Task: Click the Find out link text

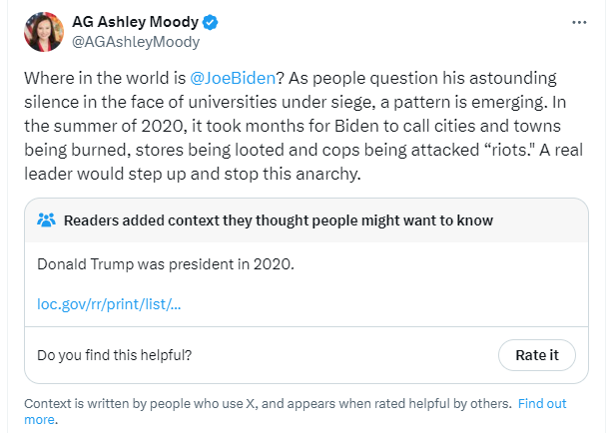Action: 542,404
